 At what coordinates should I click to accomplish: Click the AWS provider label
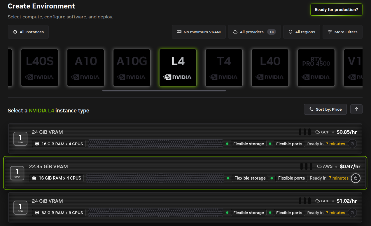(328, 166)
